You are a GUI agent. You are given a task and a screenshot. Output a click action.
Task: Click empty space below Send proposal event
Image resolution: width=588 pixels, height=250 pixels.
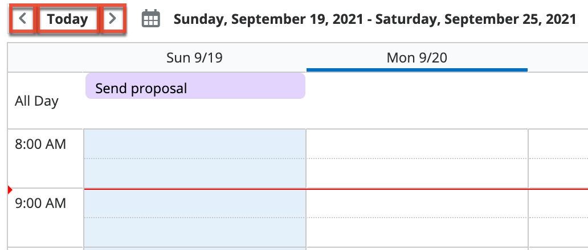pos(195,114)
